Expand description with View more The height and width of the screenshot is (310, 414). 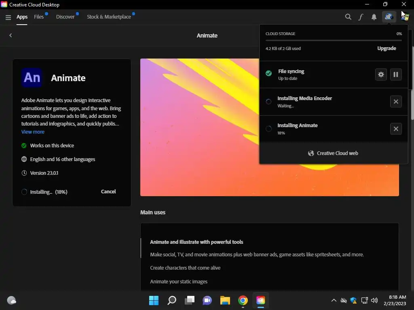click(x=33, y=132)
